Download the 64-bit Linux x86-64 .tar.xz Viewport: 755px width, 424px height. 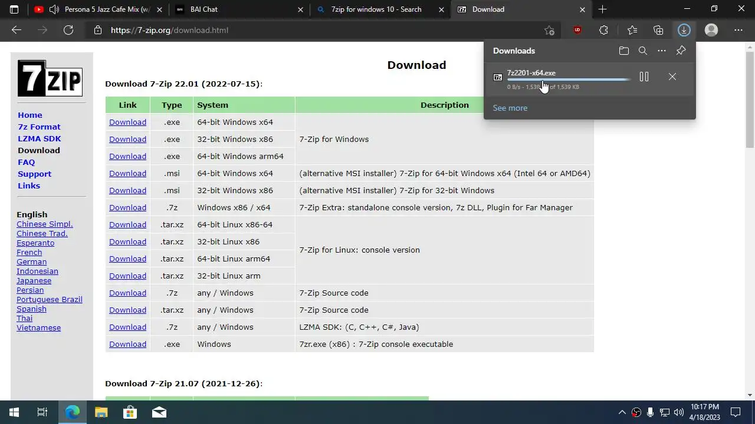[127, 224]
